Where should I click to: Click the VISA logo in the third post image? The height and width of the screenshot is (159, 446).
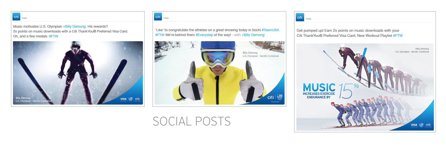[x=414, y=125]
